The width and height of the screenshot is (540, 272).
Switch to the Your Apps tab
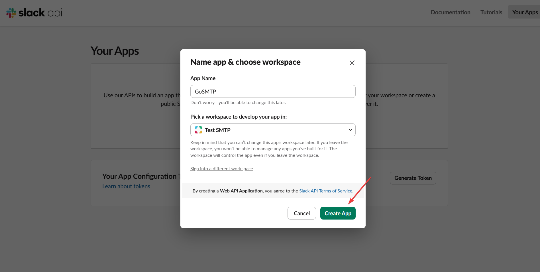tap(525, 12)
